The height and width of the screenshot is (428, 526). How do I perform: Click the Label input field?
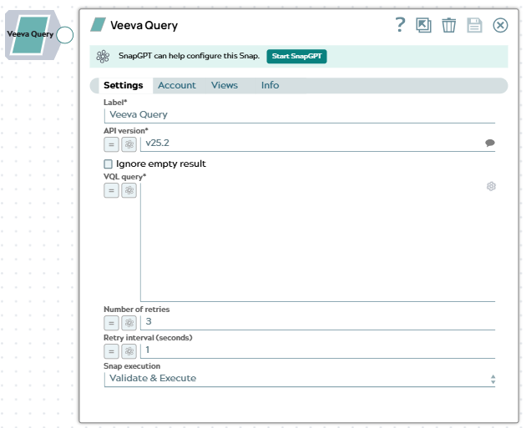(300, 115)
